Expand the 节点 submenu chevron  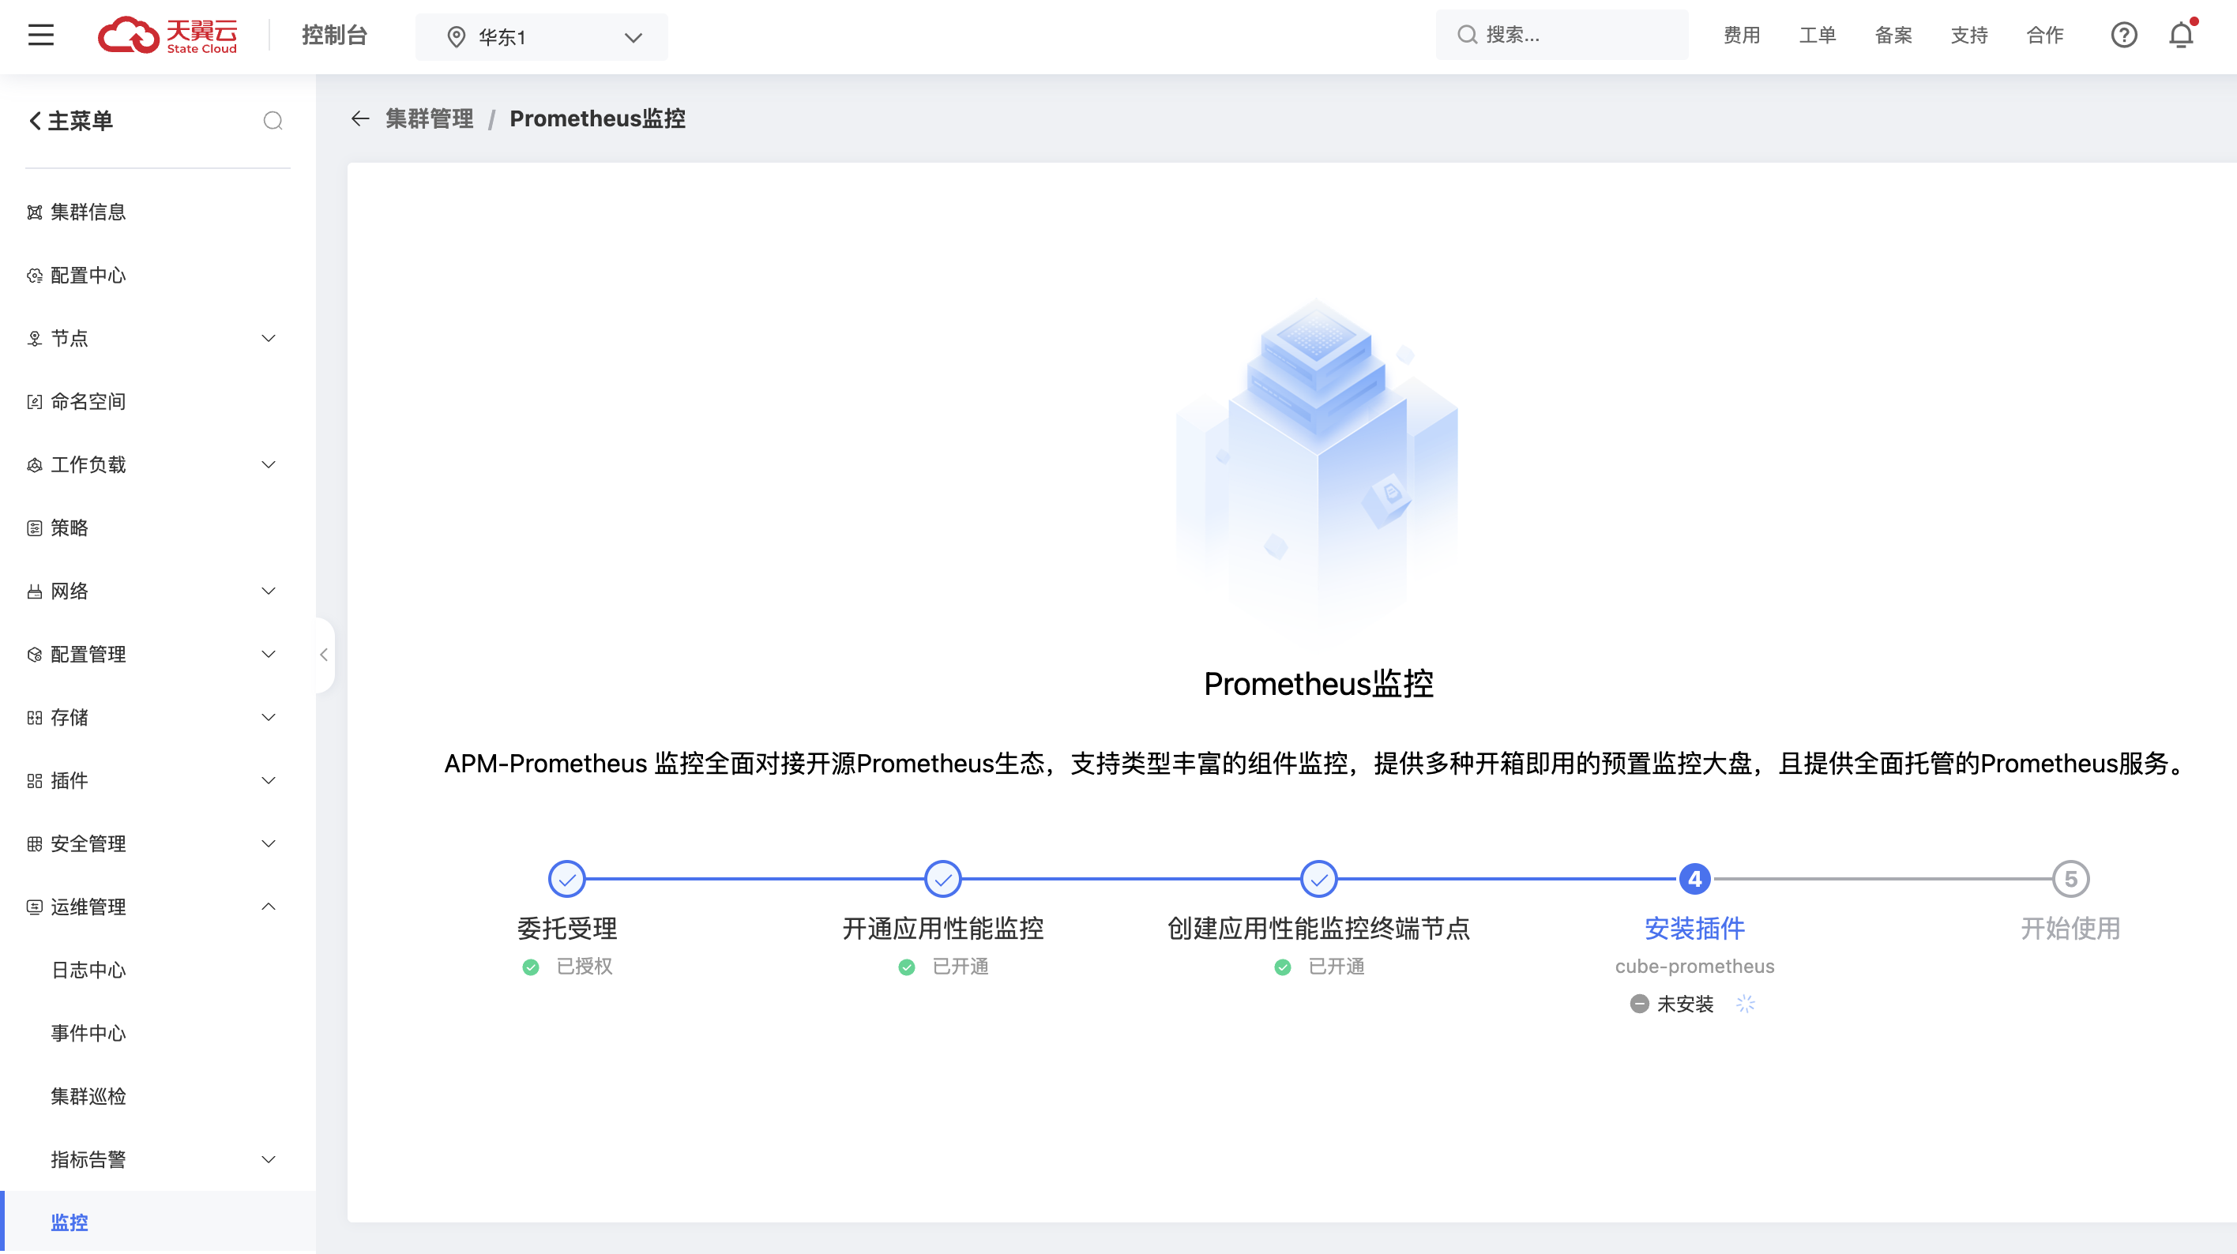pyautogui.click(x=269, y=339)
